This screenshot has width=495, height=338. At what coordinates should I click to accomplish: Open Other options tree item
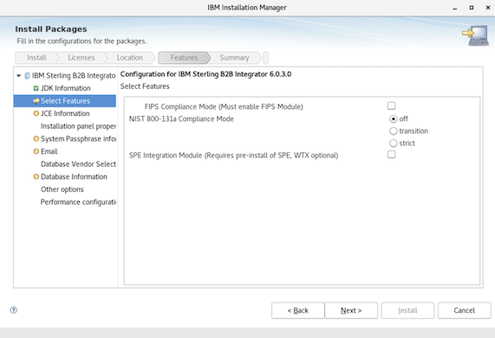(x=62, y=189)
